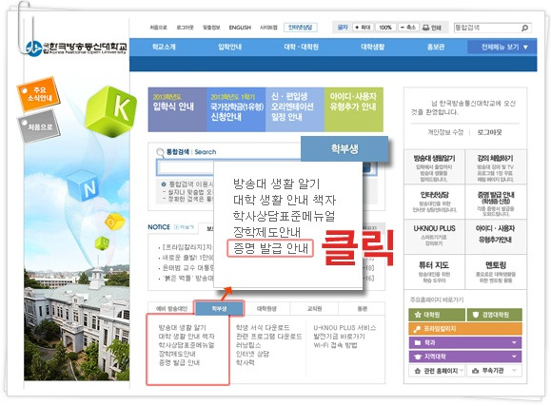
Task: Expand the 전체메뉴 보기 dropdown
Action: pos(502,47)
